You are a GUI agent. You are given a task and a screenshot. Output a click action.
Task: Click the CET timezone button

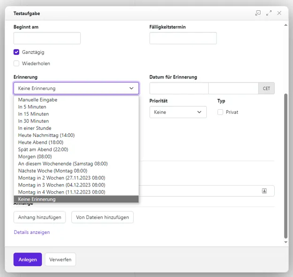(x=266, y=88)
